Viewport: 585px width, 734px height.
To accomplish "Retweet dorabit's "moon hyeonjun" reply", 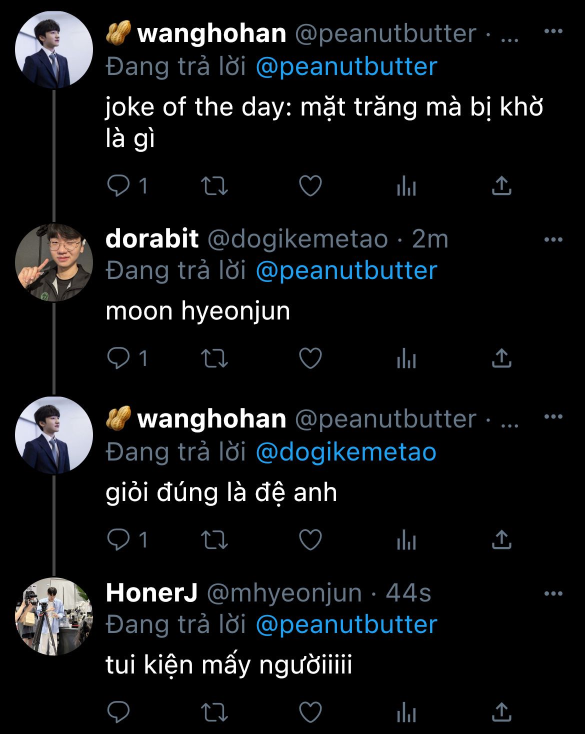I will tap(214, 359).
